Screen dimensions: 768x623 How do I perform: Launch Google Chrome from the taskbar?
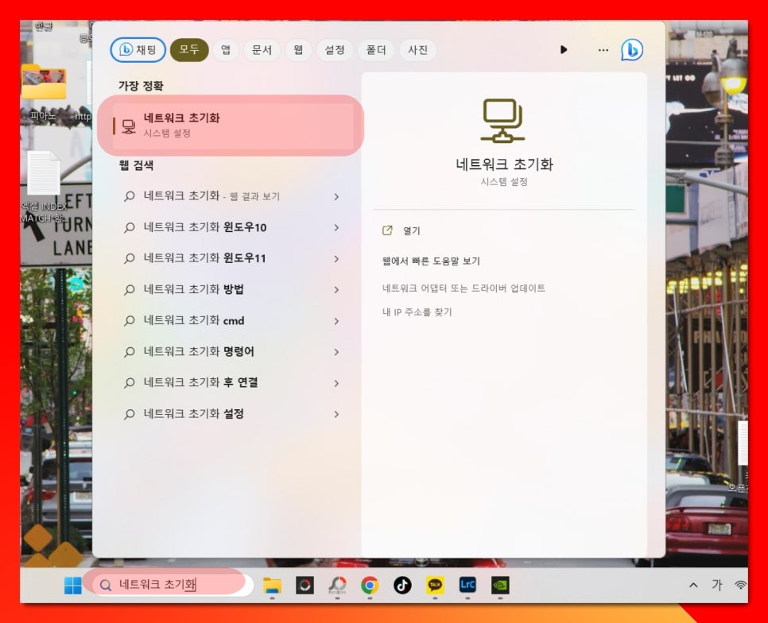click(370, 586)
